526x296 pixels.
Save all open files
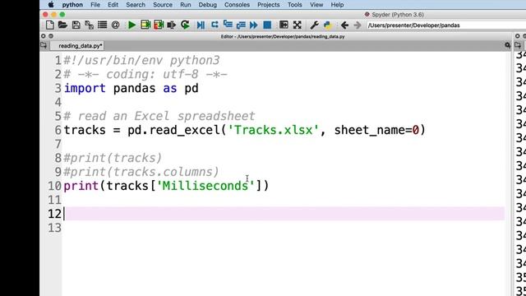point(90,25)
